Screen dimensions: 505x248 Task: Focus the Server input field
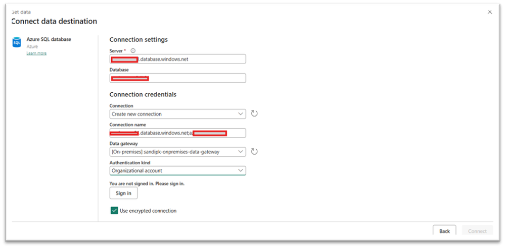click(x=178, y=59)
